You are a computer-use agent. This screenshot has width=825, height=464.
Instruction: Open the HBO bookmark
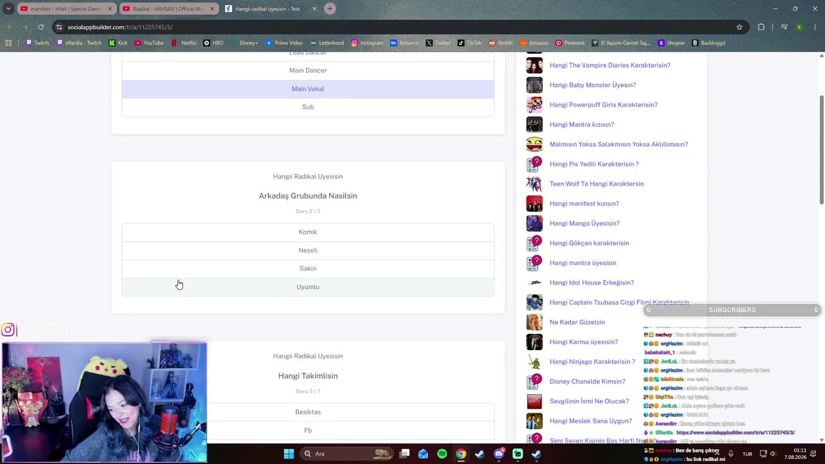coord(213,43)
